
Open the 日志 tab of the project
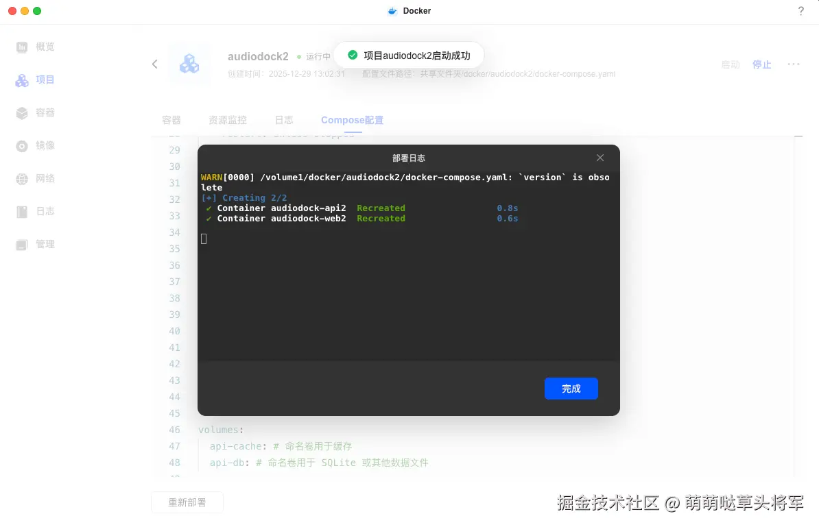click(x=284, y=120)
